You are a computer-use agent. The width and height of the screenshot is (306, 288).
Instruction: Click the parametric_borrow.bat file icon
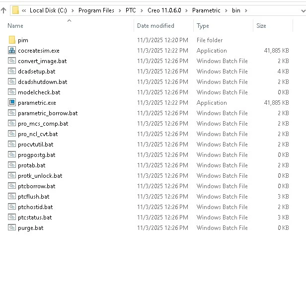(x=12, y=113)
